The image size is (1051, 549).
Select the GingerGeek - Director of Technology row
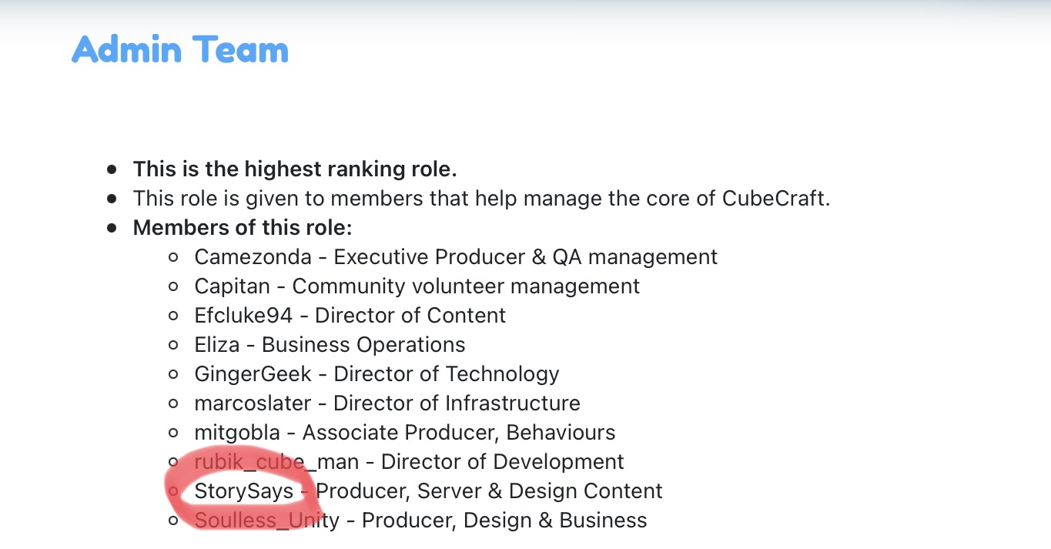pos(377,374)
